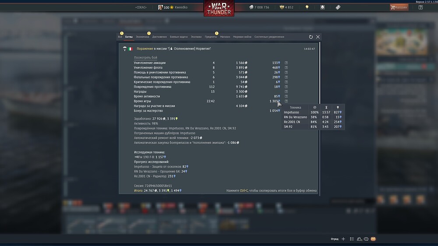Open the contacts friends icon
The image size is (438, 246).
[359, 239]
